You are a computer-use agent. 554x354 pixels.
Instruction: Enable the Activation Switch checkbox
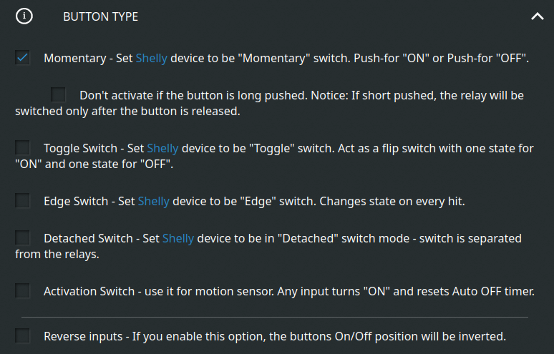(x=22, y=291)
